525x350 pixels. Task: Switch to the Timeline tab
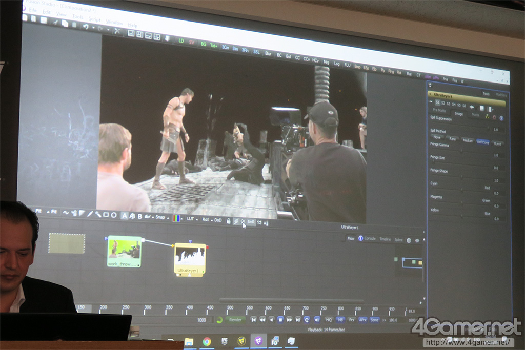coord(385,239)
